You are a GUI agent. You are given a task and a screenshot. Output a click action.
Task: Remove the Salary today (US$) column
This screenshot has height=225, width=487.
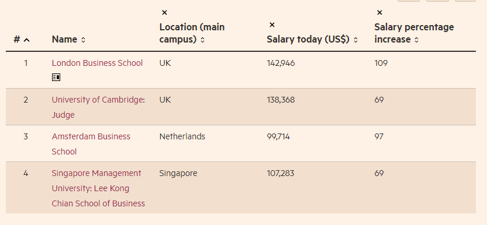[272, 24]
